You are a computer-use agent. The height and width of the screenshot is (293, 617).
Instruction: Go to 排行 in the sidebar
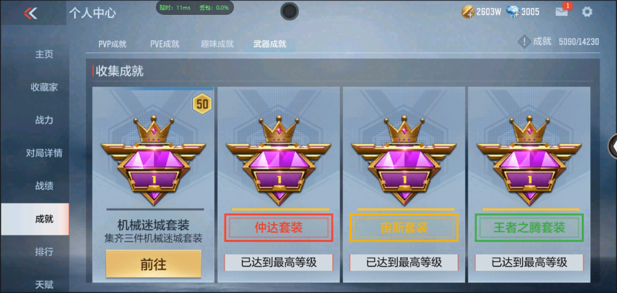point(44,252)
